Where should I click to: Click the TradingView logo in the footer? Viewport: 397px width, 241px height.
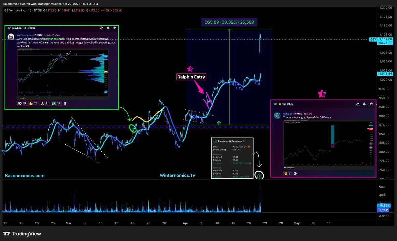point(22,234)
